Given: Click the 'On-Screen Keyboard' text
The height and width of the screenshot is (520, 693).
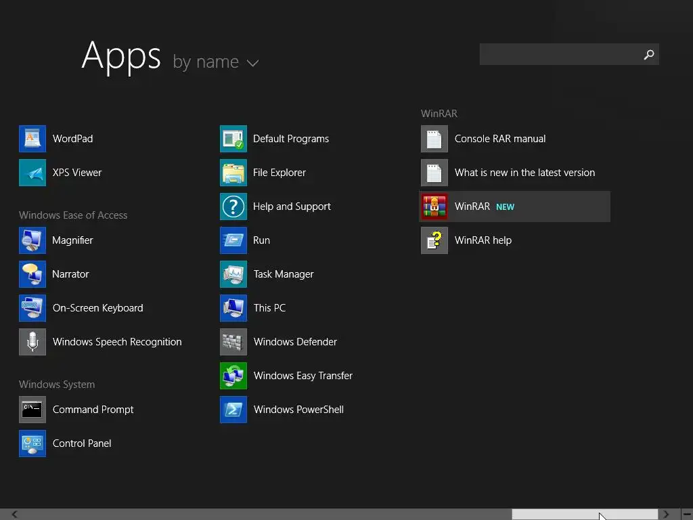Looking at the screenshot, I should (97, 308).
